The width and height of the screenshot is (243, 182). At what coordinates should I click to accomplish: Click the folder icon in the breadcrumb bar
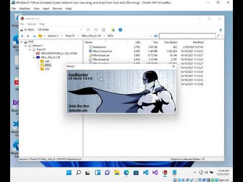[40, 36]
